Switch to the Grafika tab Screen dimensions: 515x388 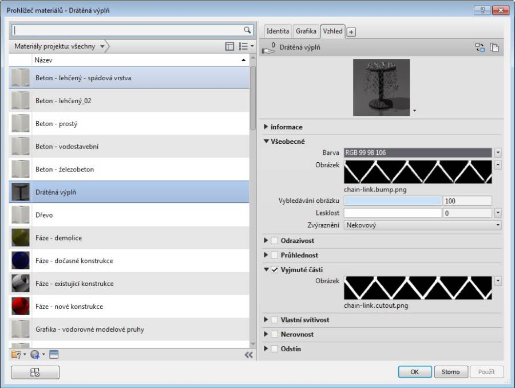(306, 32)
